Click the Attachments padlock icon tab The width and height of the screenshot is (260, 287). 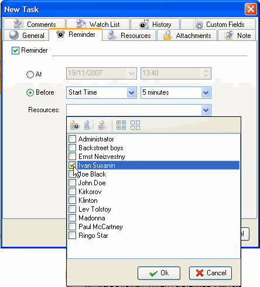187,36
